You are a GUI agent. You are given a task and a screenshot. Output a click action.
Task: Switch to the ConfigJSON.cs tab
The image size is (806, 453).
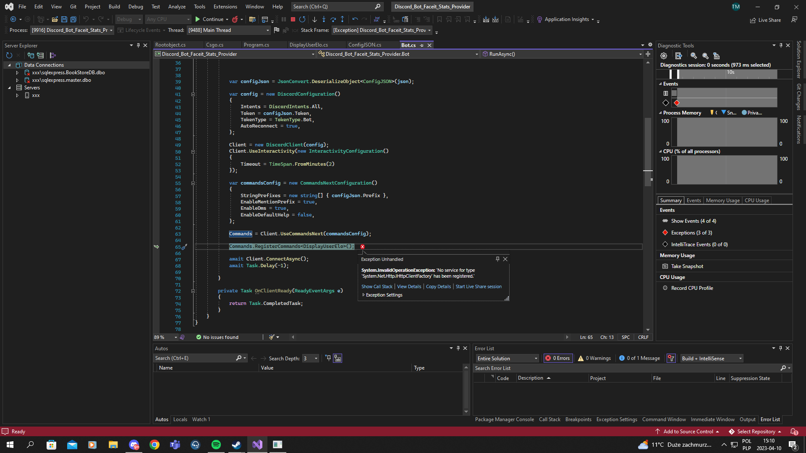pos(365,45)
